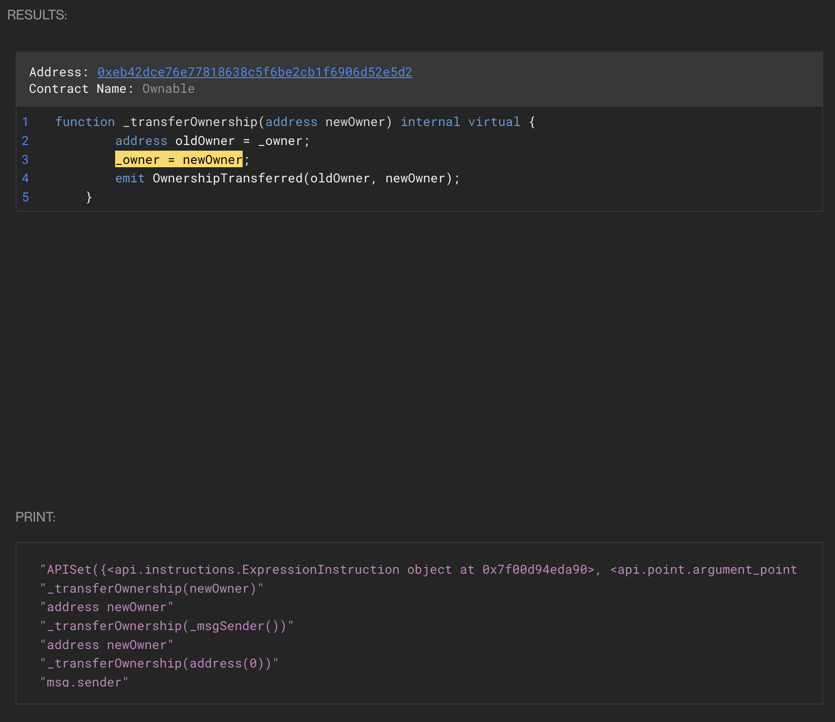This screenshot has width=835, height=722.
Task: Click the "PRINT:" section heading
Action: pos(36,517)
